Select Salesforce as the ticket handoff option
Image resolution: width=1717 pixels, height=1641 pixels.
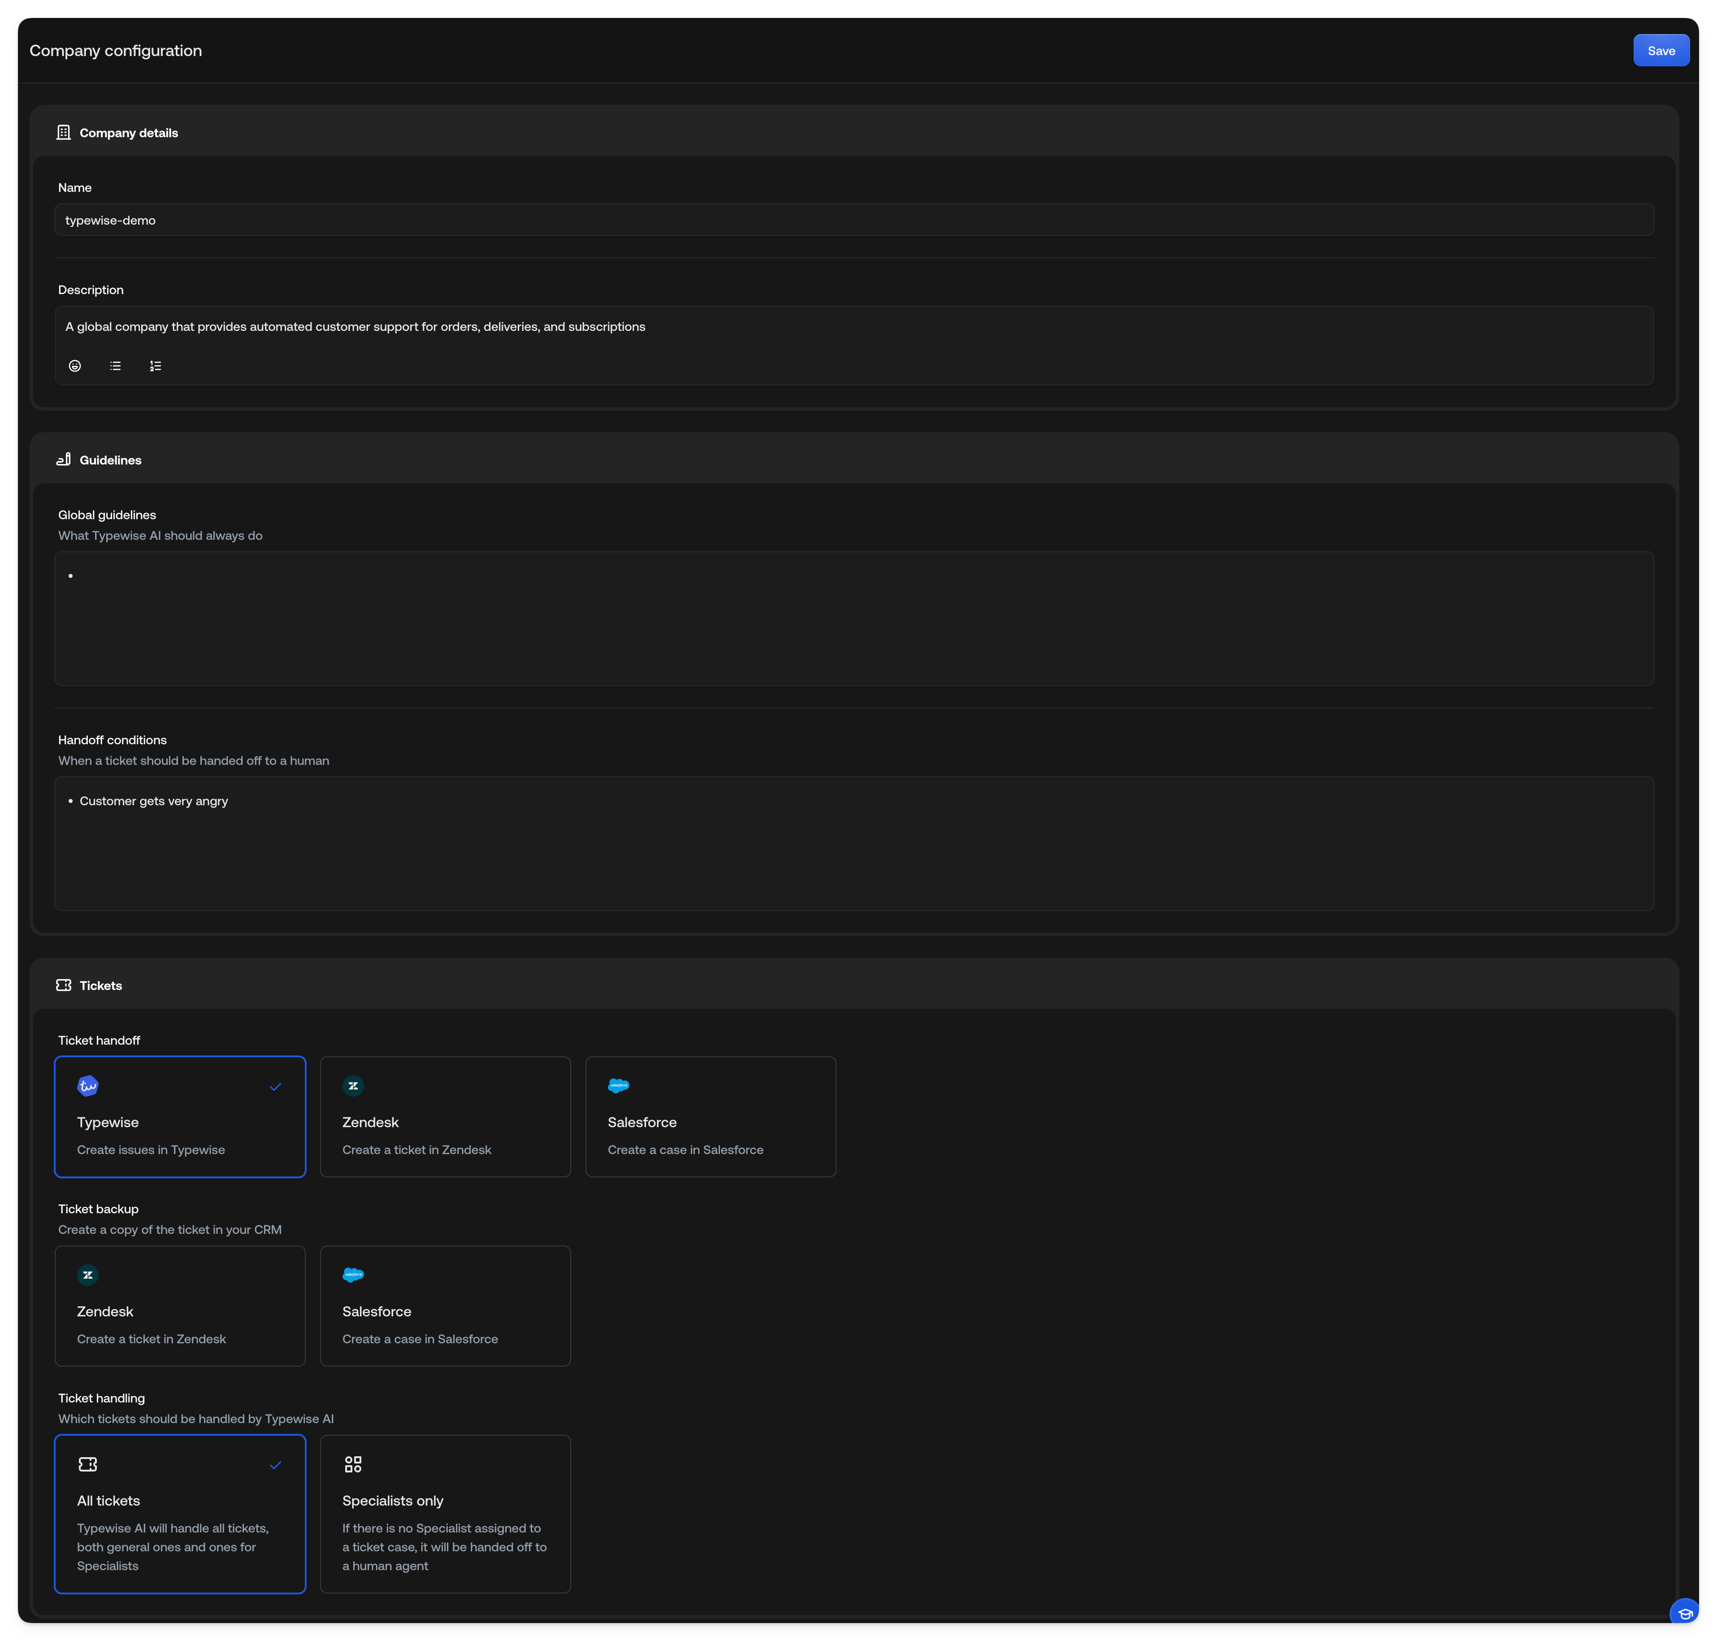click(x=710, y=1117)
